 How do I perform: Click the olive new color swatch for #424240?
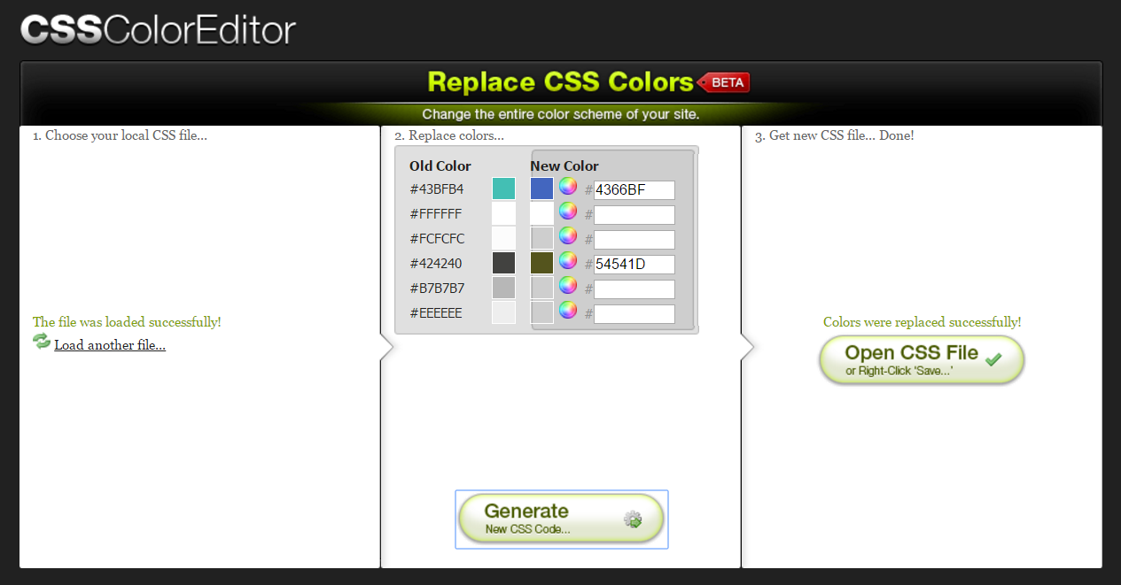point(541,263)
